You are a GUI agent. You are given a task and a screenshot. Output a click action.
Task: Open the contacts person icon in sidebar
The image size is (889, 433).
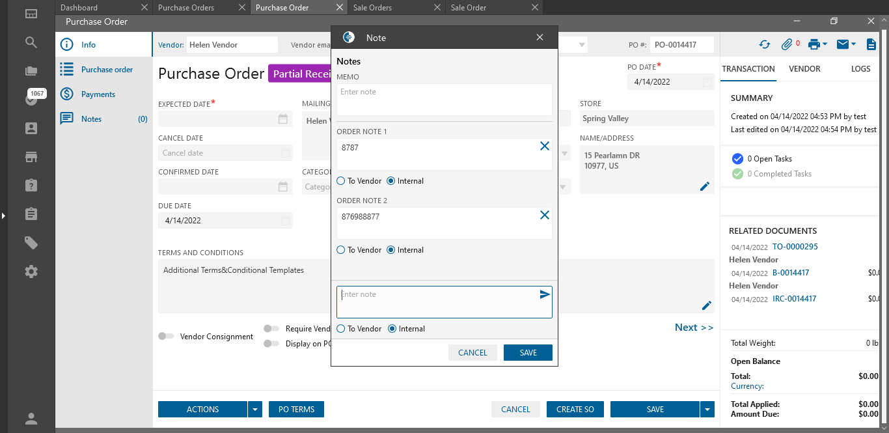[31, 128]
